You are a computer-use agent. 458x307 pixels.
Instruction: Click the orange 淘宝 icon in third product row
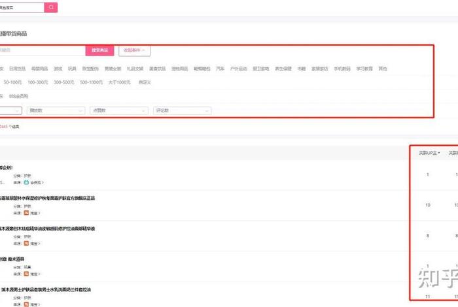(x=27, y=243)
